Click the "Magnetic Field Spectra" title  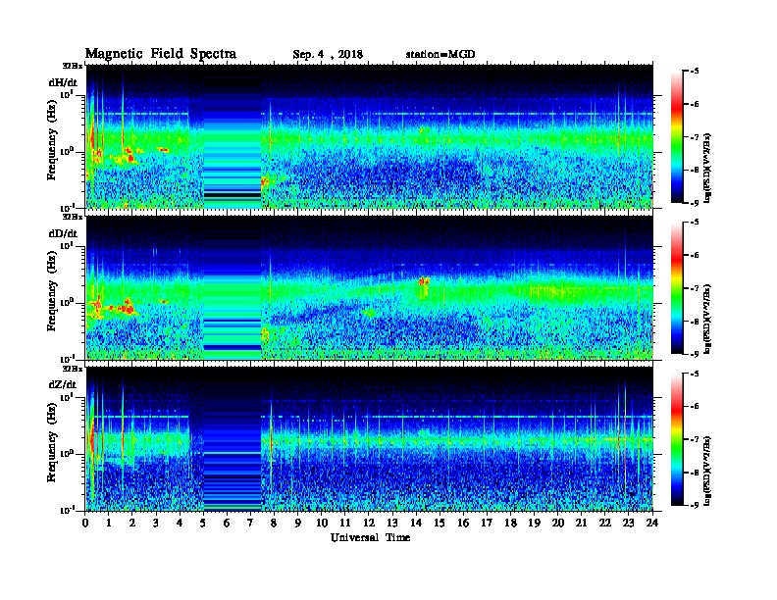tap(161, 54)
